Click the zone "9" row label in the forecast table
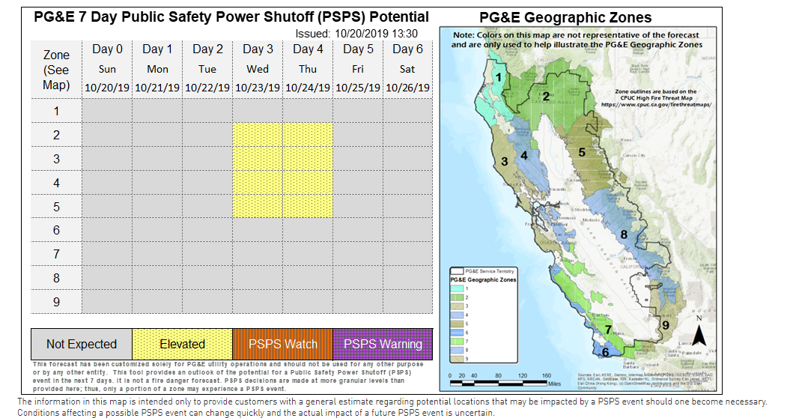Image resolution: width=796 pixels, height=418 pixels. tap(56, 302)
